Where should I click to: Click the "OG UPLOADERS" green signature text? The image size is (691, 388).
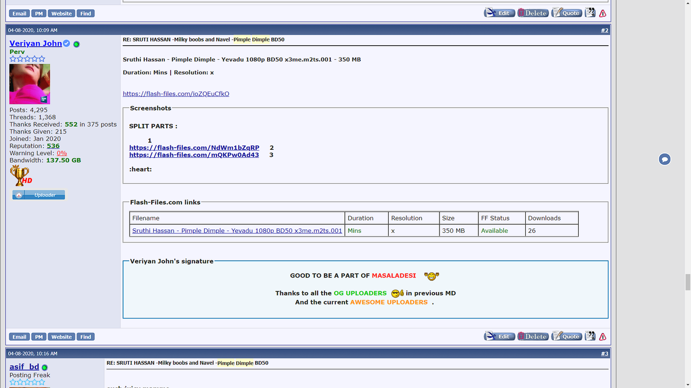pos(360,293)
